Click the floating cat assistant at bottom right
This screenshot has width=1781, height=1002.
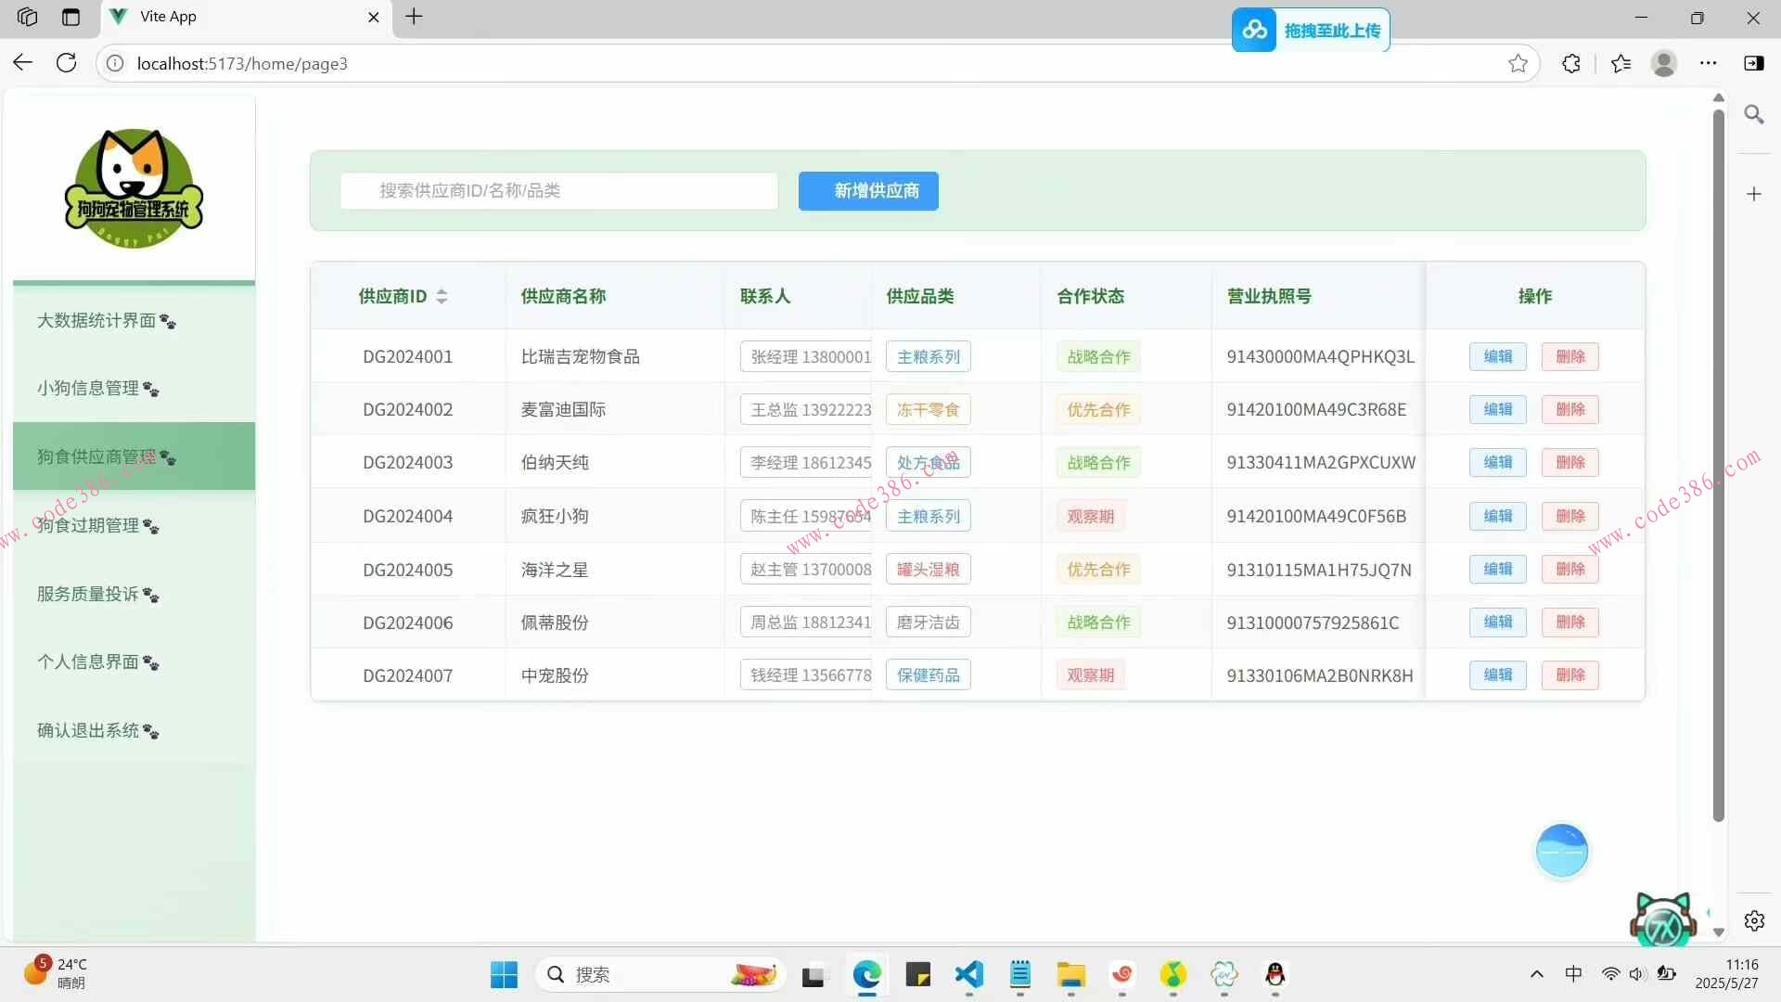pos(1661,918)
